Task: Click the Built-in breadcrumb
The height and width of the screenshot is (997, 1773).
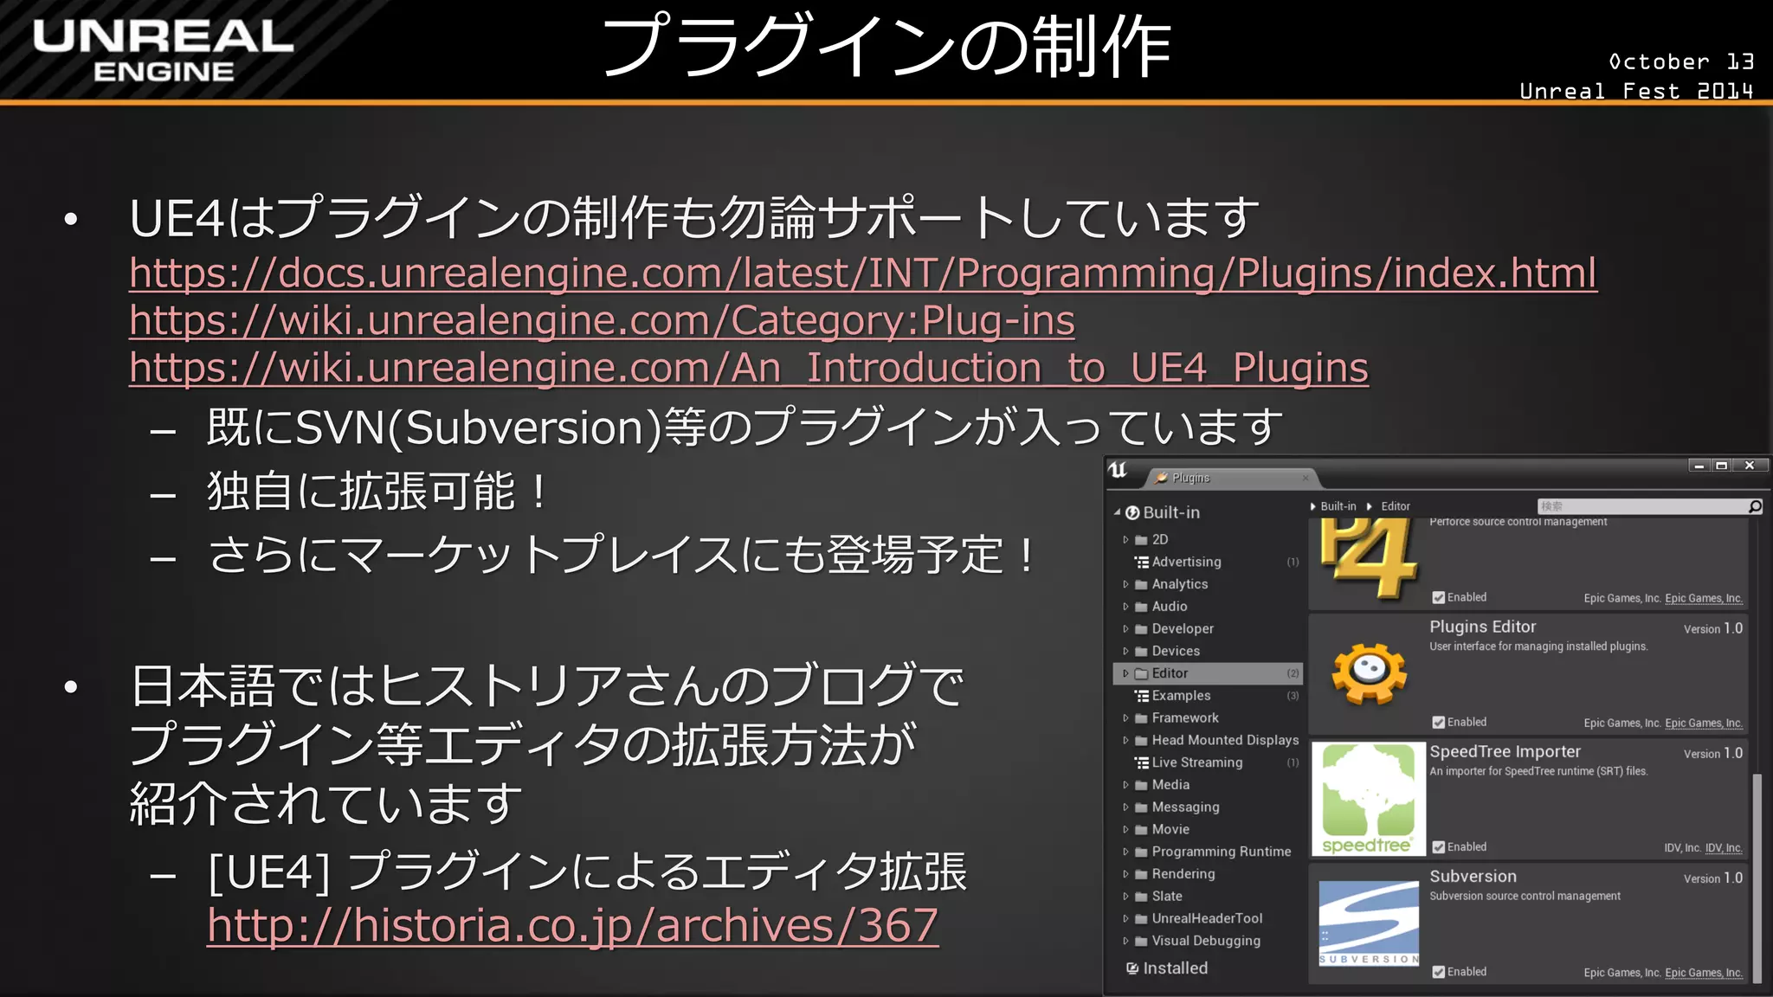Action: 1338,506
